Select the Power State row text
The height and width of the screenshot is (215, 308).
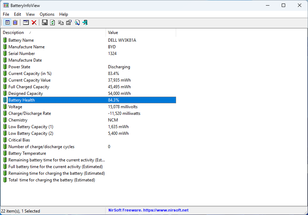[x=19, y=67]
